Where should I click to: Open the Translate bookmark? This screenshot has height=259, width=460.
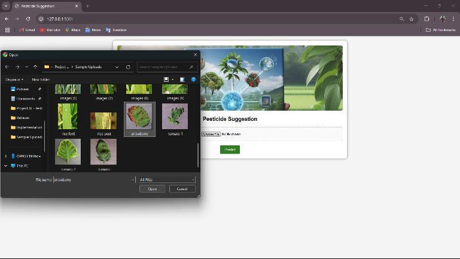click(x=116, y=30)
